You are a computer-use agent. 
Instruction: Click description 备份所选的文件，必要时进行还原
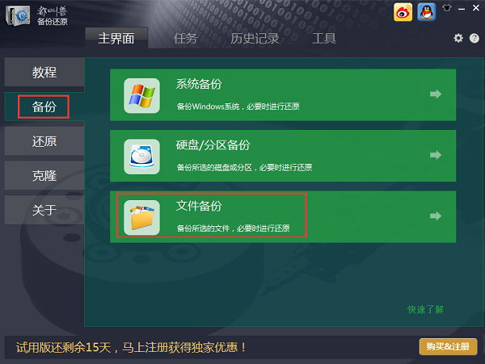coord(234,228)
